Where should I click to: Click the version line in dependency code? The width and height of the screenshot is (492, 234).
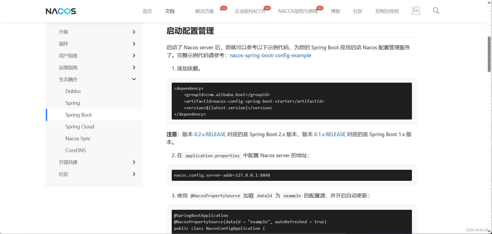pos(228,108)
